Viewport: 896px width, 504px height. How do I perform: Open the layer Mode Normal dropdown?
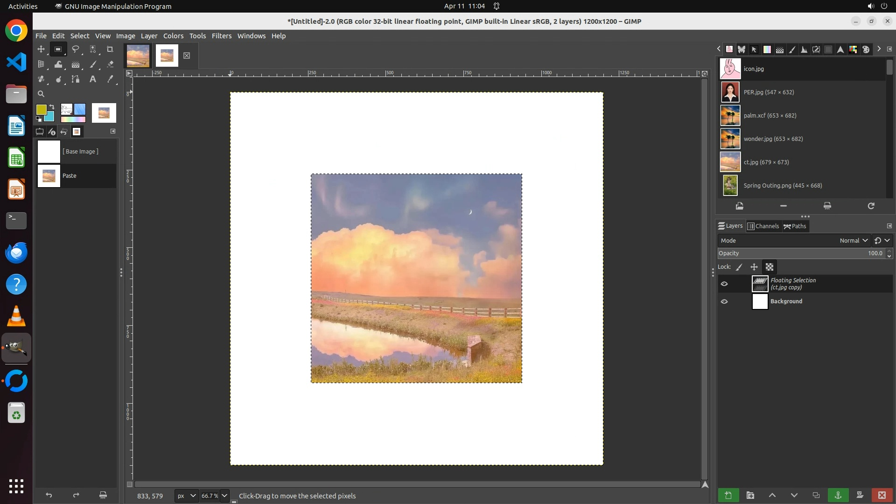[x=853, y=240]
